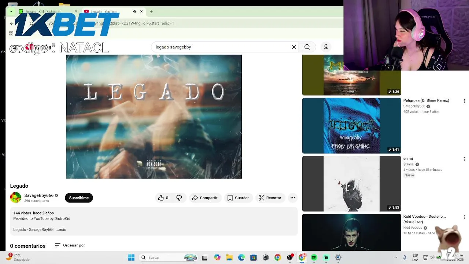The width and height of the screenshot is (469, 264).
Task: Click the '144 vistas hace 2 años' text
Action: click(34, 213)
